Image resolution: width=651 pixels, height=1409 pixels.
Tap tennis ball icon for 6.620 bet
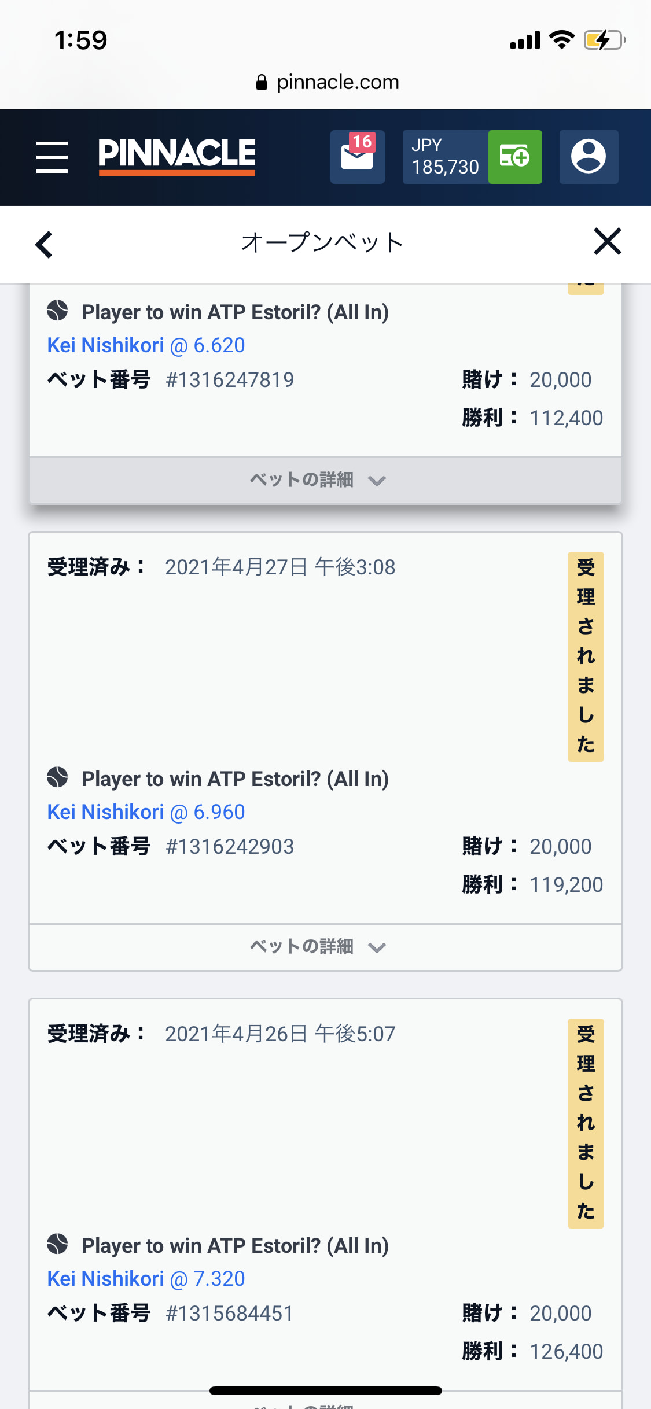(x=57, y=311)
